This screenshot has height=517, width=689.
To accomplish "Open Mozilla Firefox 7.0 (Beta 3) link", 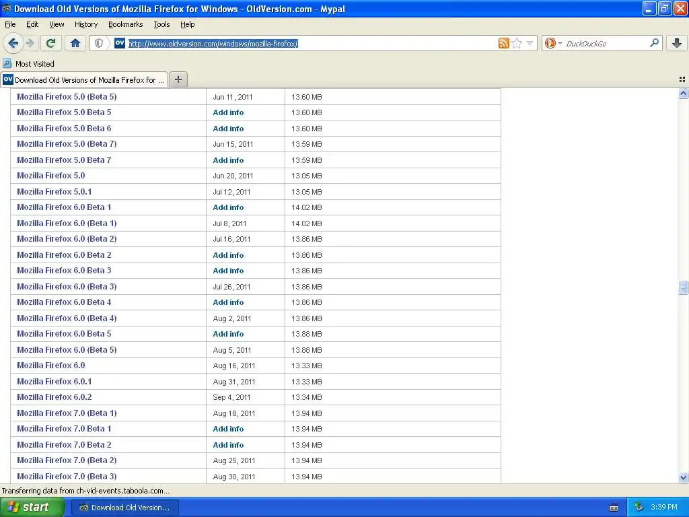I will (67, 476).
